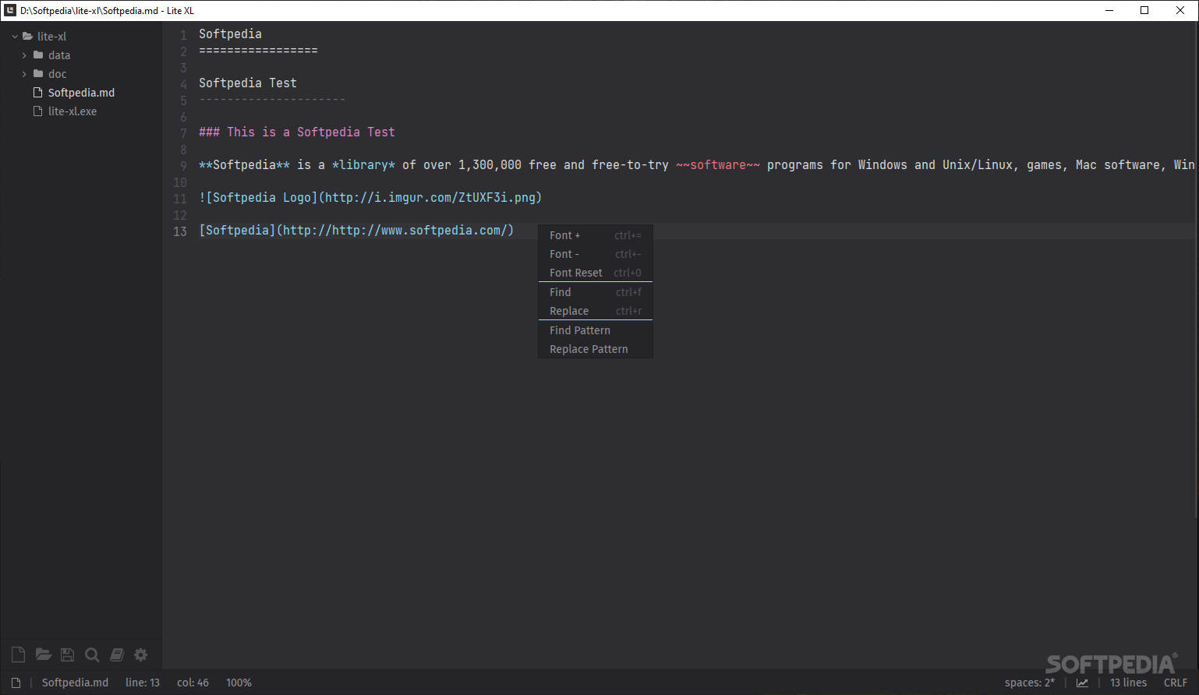Select Font Reset in the context menu
Image resolution: width=1199 pixels, height=695 pixels.
(596, 273)
